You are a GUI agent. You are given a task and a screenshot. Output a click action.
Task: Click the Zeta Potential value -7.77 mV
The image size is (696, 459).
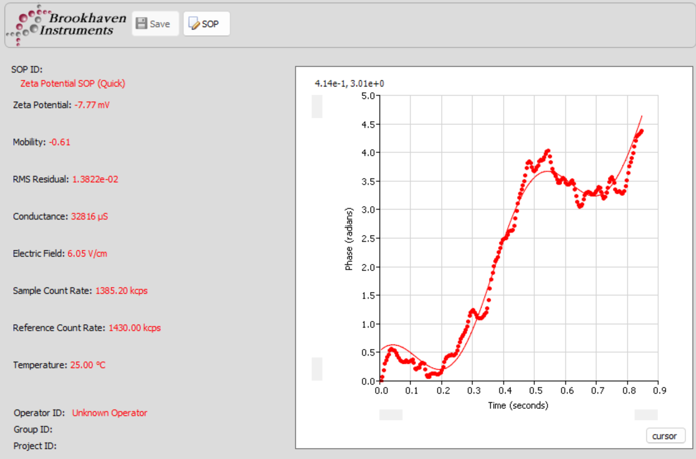pos(92,105)
